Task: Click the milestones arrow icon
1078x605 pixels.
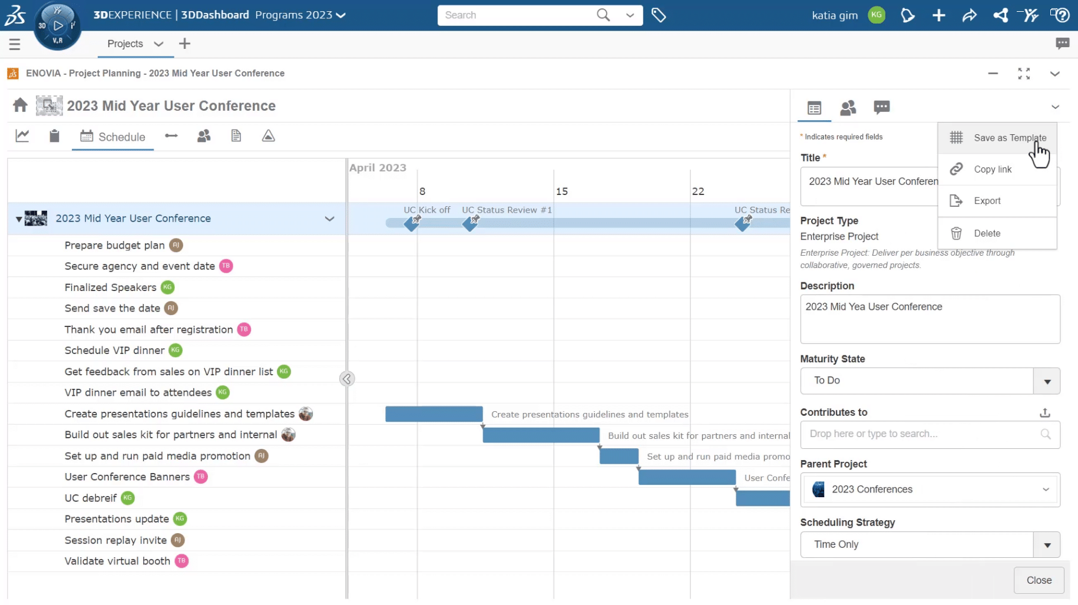Action: pos(171,135)
